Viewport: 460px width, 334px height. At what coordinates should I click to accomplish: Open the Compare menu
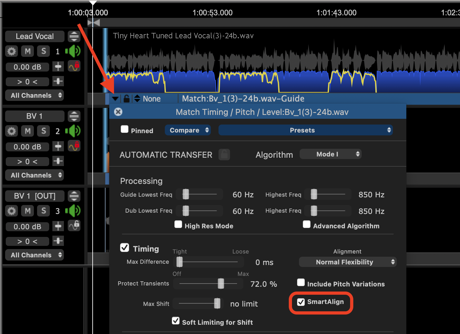[188, 130]
